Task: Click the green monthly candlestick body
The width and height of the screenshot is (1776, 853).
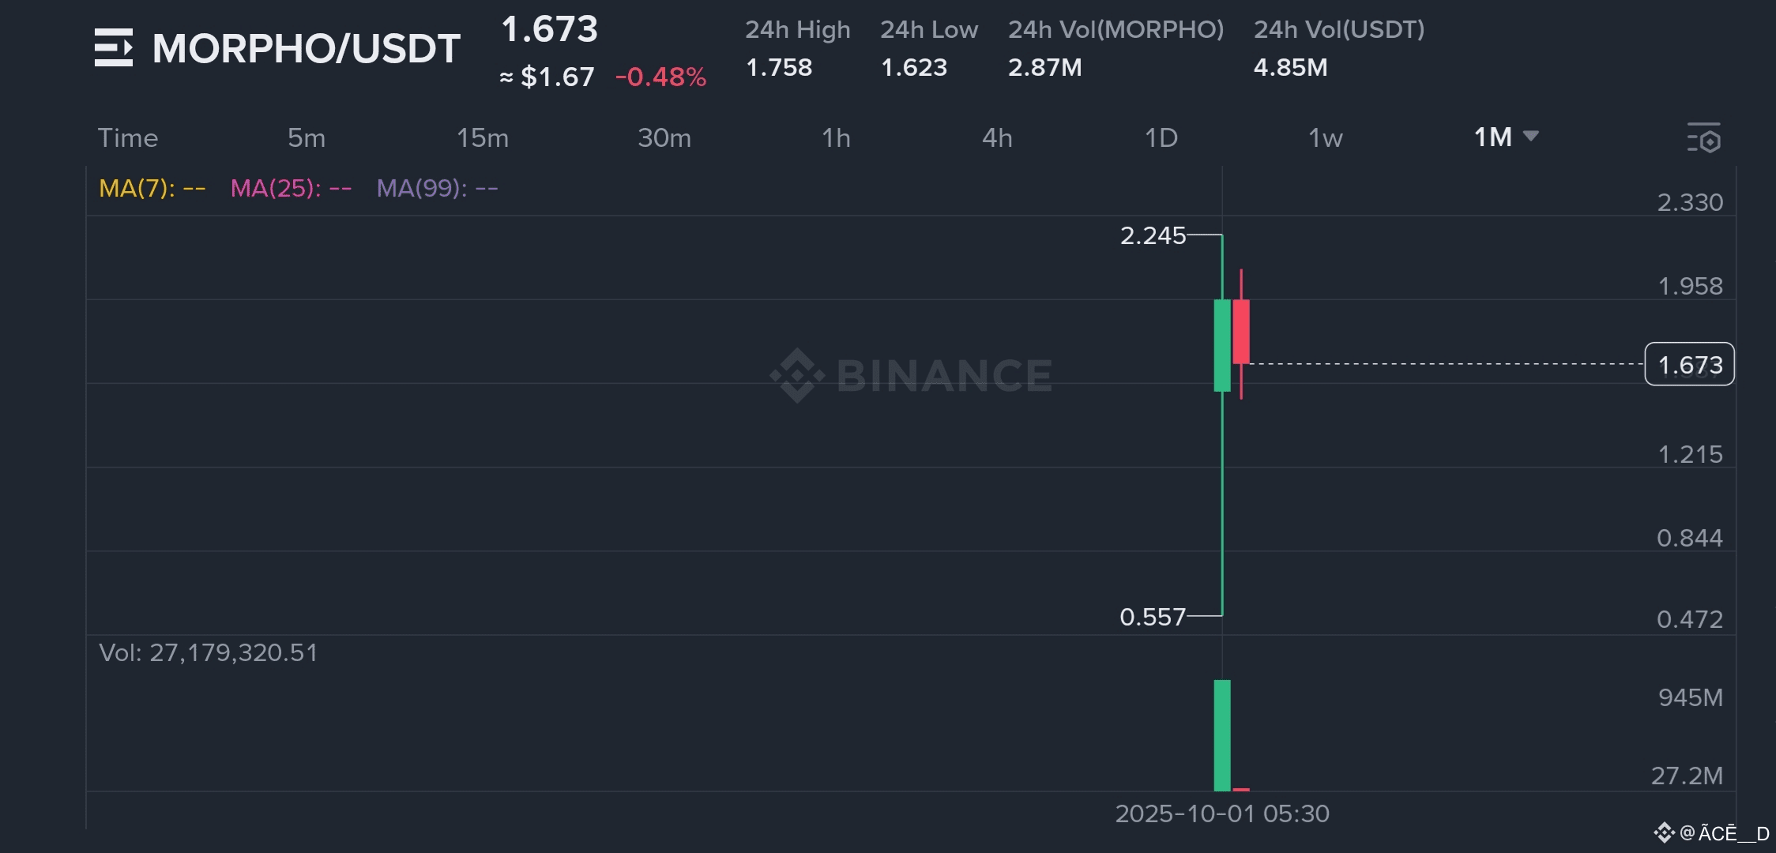Action: click(x=1222, y=345)
